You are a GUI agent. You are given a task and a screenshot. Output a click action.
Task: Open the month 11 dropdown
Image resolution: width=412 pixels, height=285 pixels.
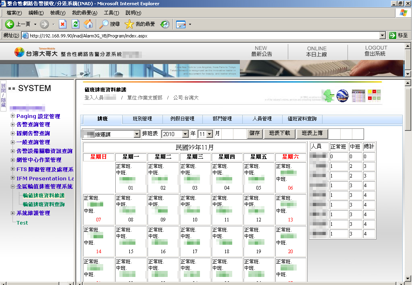210,134
